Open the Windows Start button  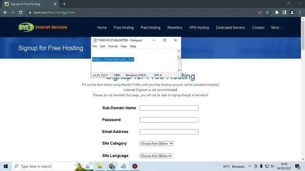click(x=6, y=166)
